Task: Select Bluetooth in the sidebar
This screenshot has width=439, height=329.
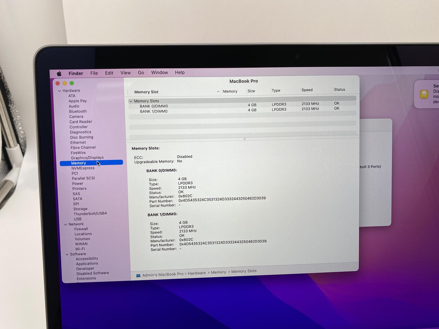Action: coord(78,111)
